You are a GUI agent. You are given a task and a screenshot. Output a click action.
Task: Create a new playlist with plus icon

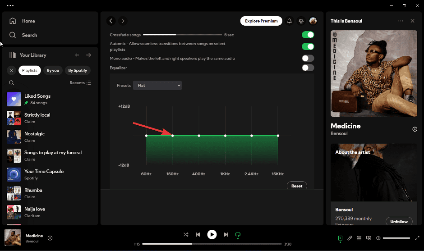(77, 55)
